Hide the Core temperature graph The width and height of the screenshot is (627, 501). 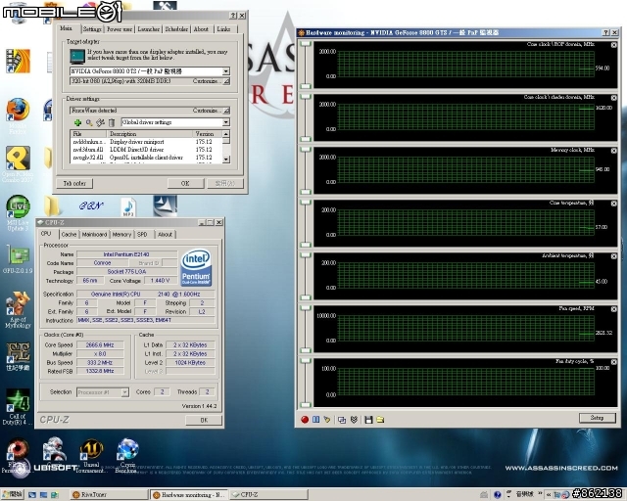614,204
